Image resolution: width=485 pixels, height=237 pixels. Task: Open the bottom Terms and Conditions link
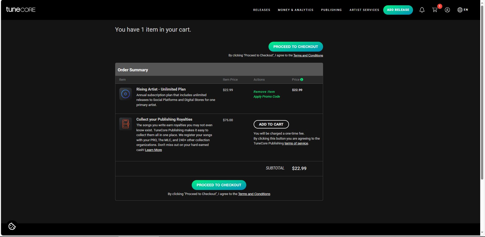pyautogui.click(x=254, y=194)
